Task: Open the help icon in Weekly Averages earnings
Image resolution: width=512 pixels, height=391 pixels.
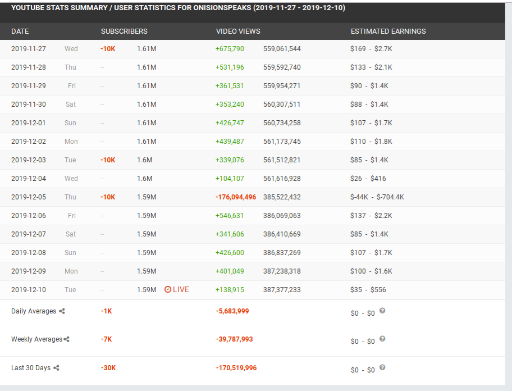Action: pos(382,339)
